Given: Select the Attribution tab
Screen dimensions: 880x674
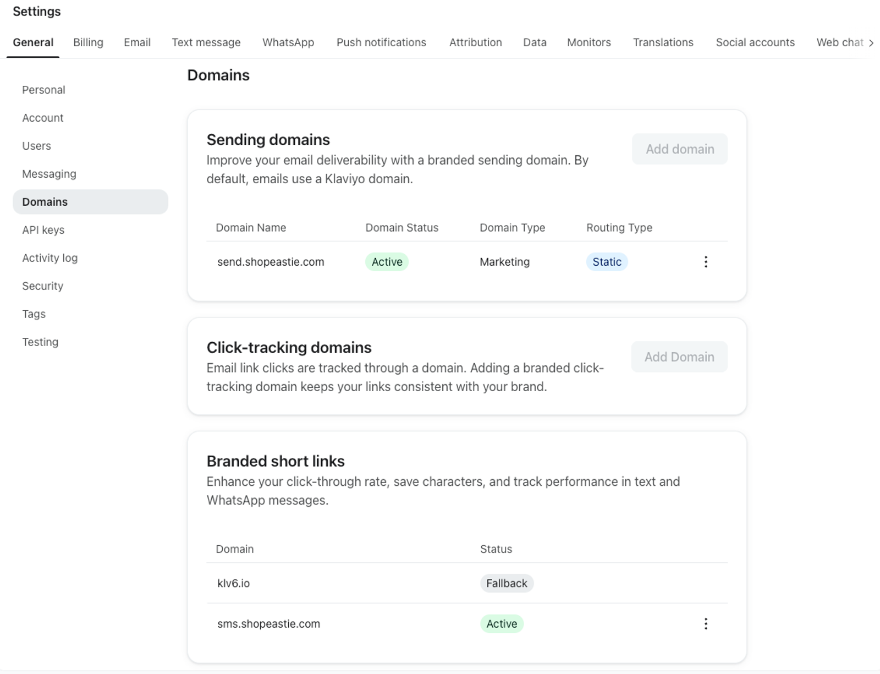Looking at the screenshot, I should (x=475, y=42).
